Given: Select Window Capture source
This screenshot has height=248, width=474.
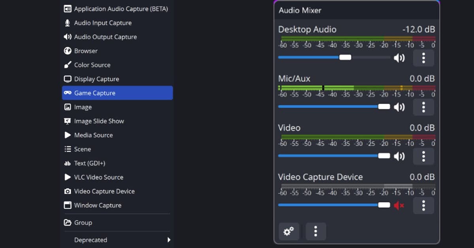Looking at the screenshot, I should [x=117, y=205].
